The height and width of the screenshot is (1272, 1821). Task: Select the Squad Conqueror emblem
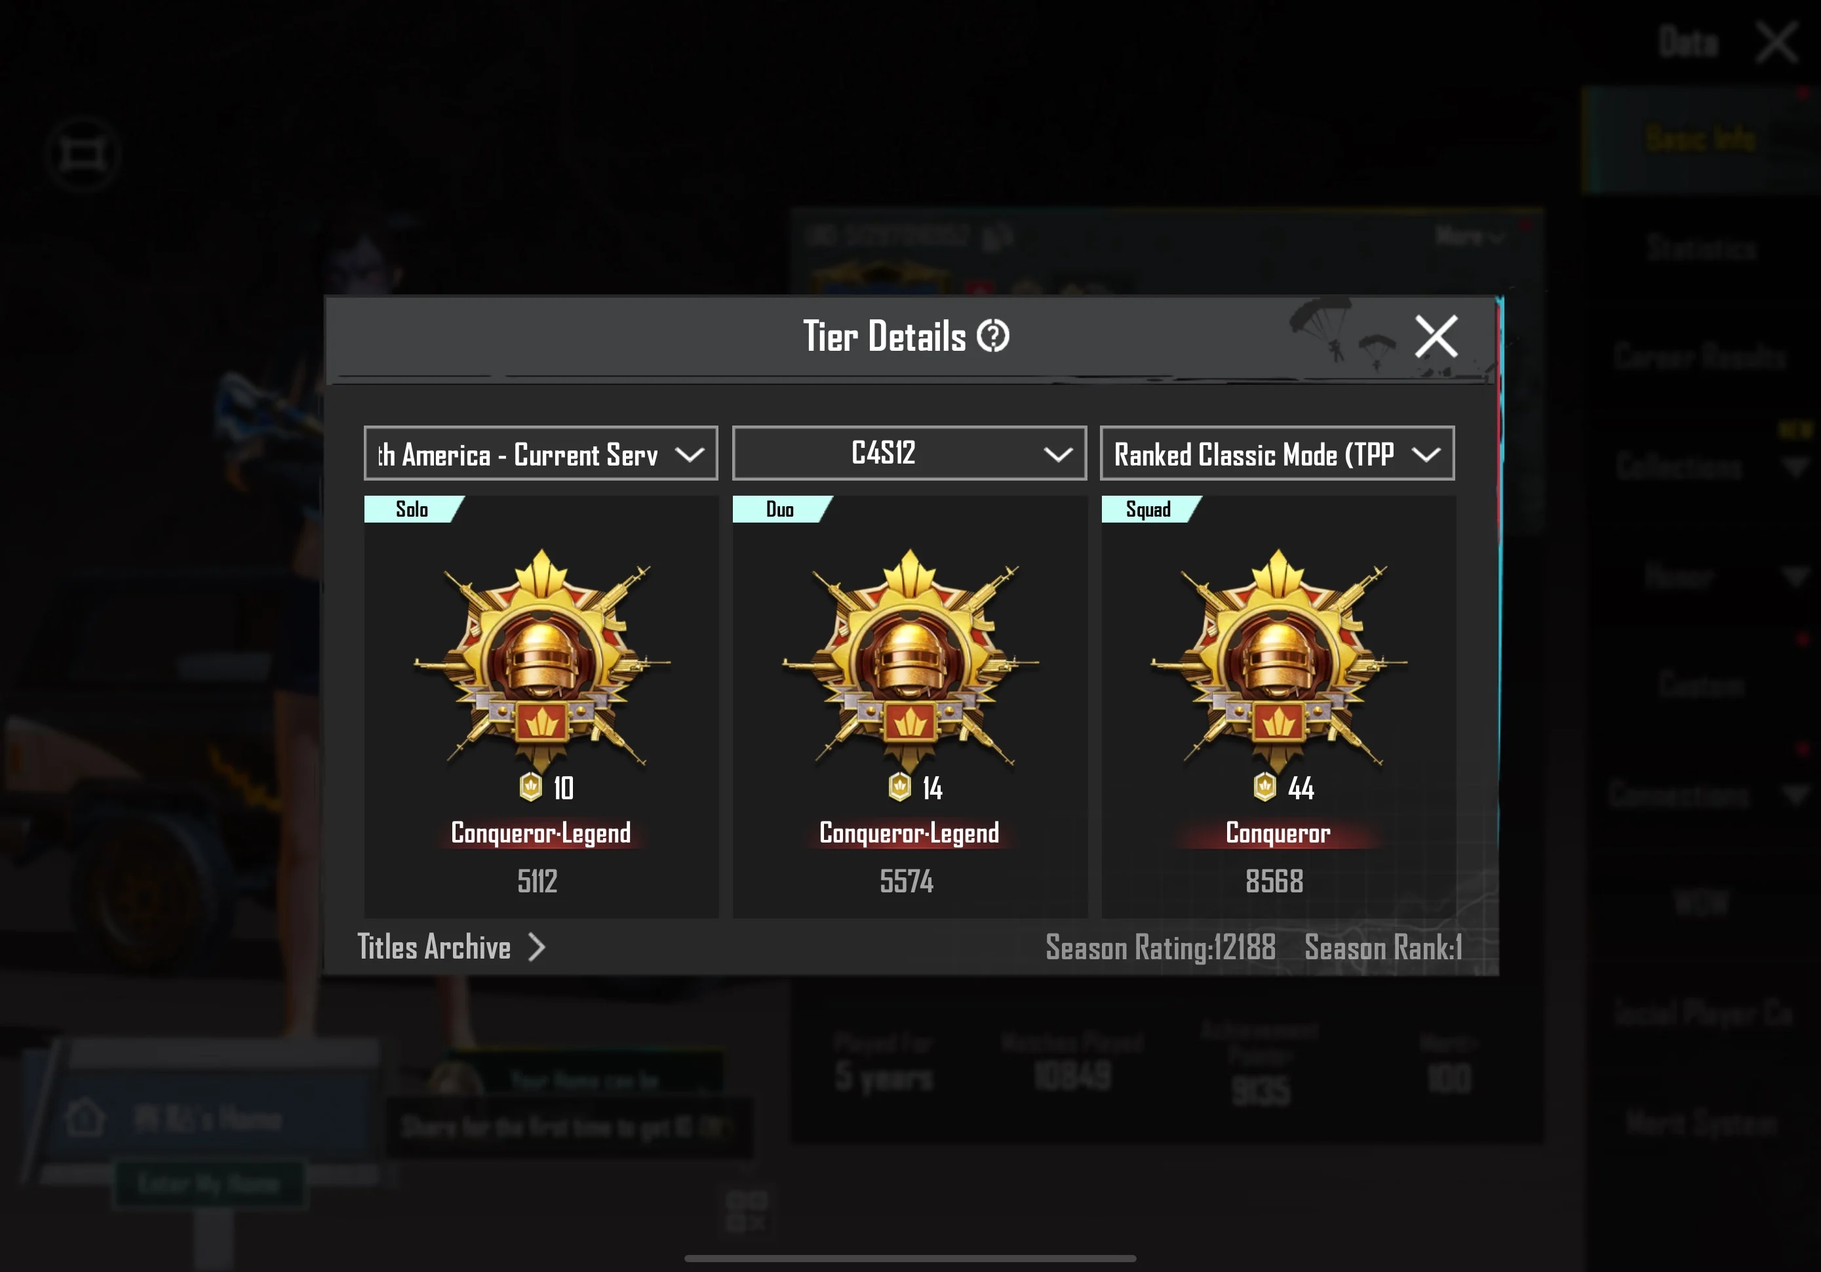pos(1278,658)
